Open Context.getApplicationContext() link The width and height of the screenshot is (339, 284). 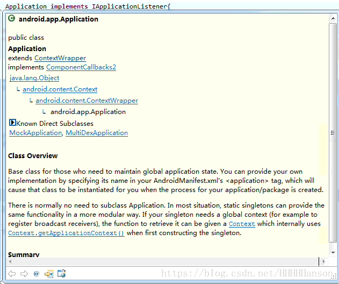(x=66, y=233)
